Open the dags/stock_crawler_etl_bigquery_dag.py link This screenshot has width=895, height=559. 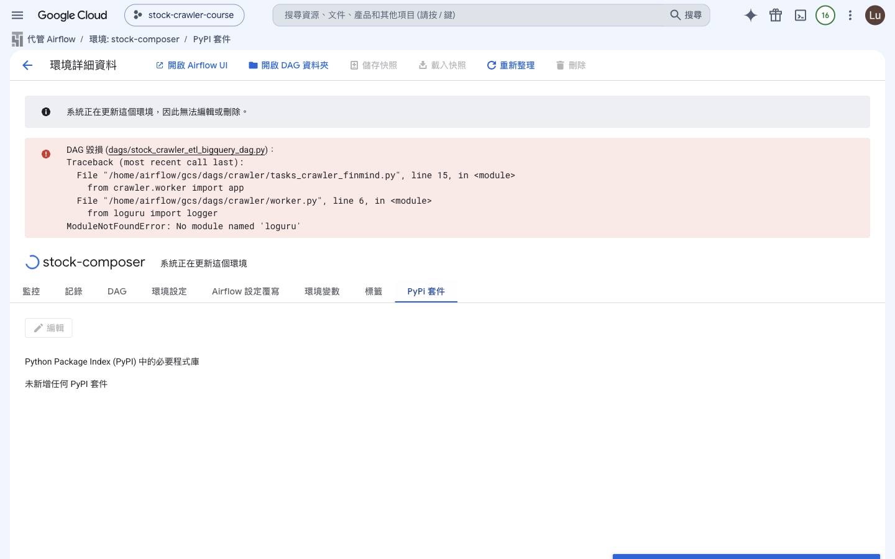pyautogui.click(x=187, y=150)
